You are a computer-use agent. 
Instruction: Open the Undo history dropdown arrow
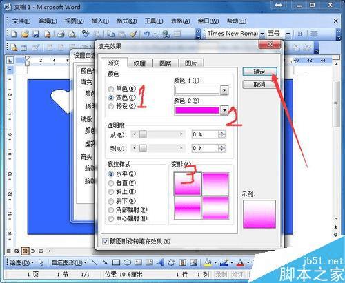tap(155, 34)
